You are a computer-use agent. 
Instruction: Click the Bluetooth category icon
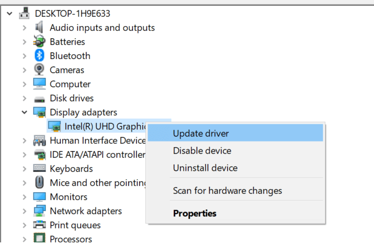pos(39,56)
